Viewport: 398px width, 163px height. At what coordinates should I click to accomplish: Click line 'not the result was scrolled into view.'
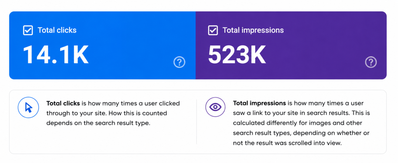point(287,143)
